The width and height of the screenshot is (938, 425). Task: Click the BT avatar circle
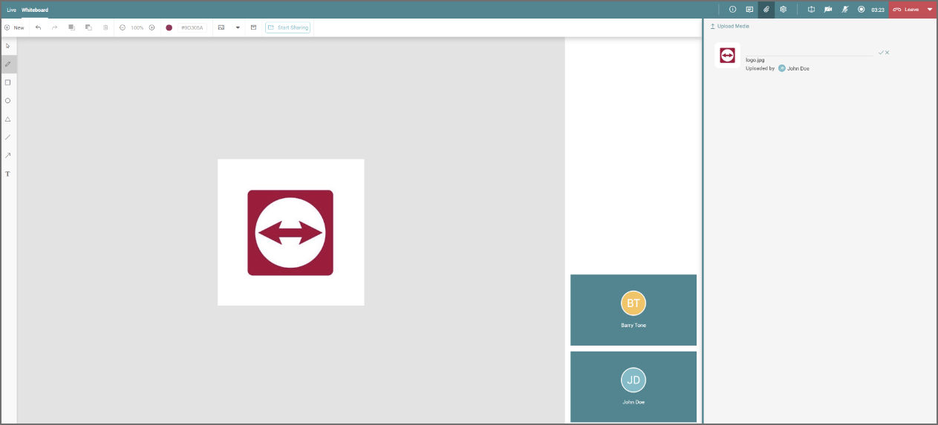634,303
